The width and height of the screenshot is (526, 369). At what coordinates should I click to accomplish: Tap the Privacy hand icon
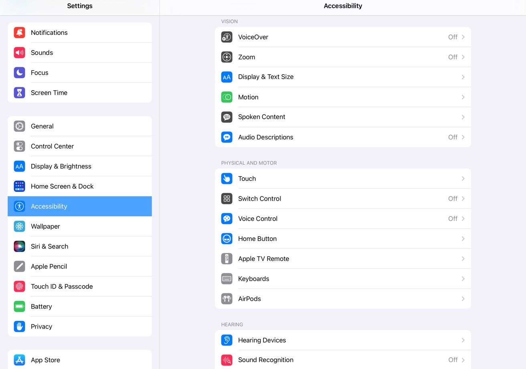(x=19, y=327)
